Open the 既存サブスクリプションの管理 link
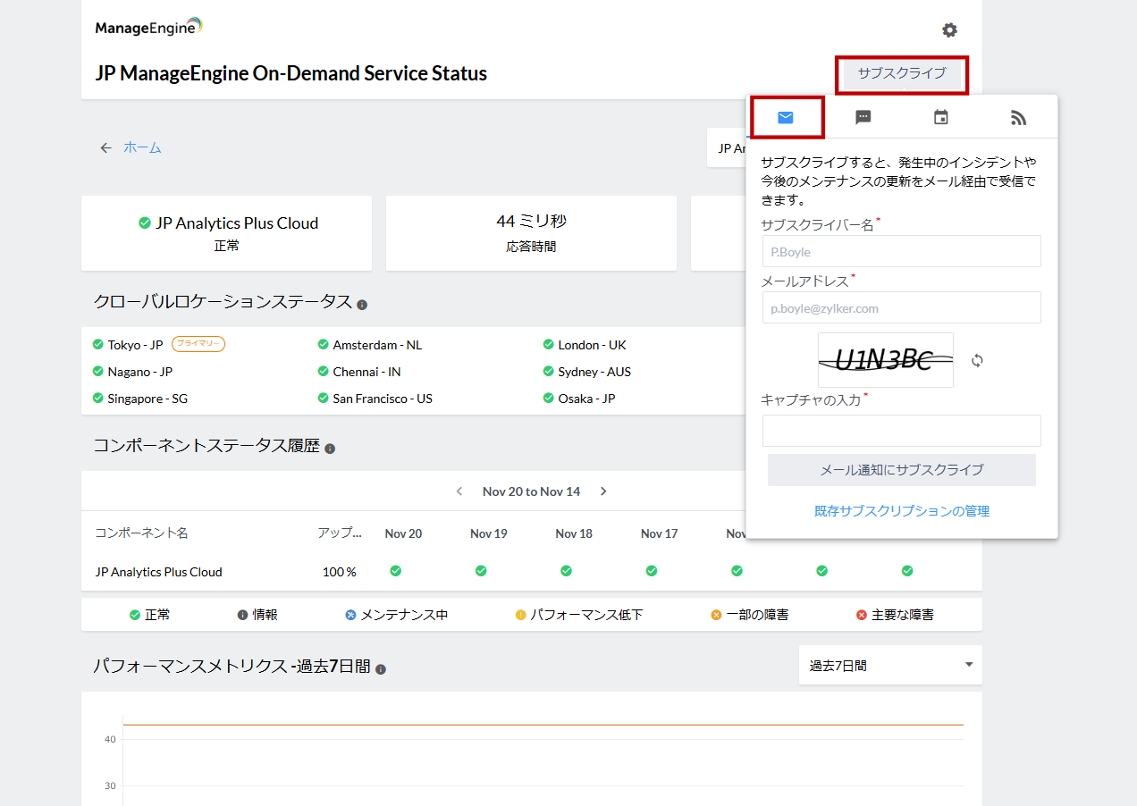The height and width of the screenshot is (806, 1137). click(x=901, y=511)
